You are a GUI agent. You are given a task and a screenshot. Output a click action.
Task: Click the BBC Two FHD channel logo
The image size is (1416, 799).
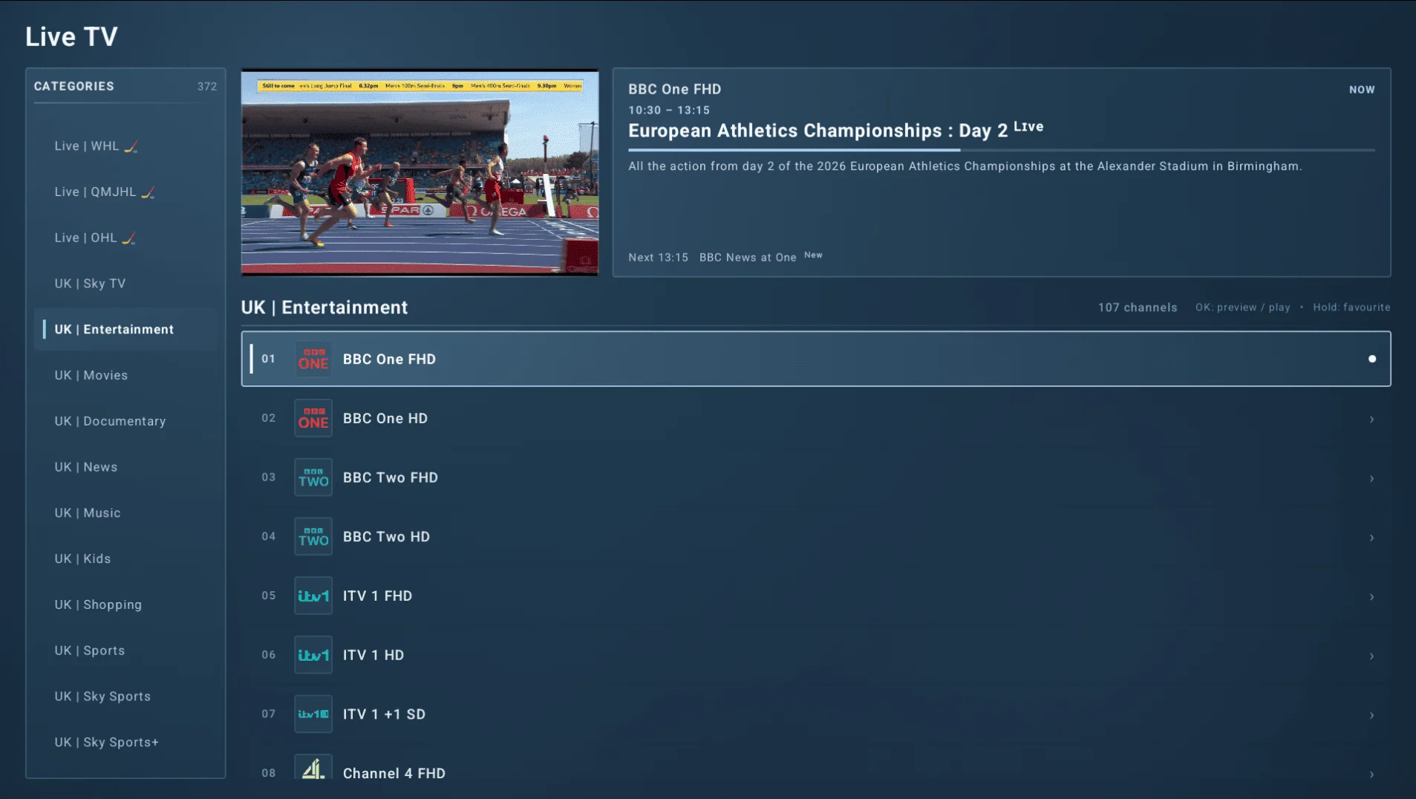pyautogui.click(x=313, y=477)
